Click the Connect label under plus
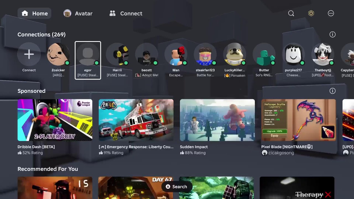Viewport: 354px width, 199px height. point(29,70)
